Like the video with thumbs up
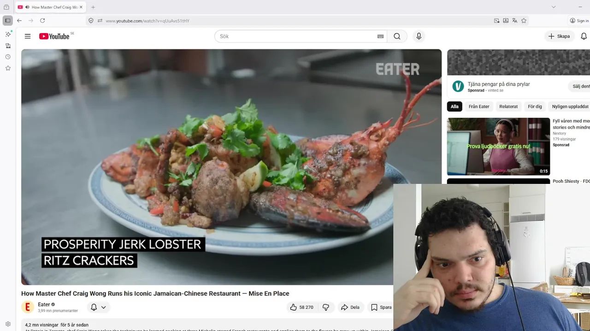Screen dimensions: 590x331 [301, 307]
